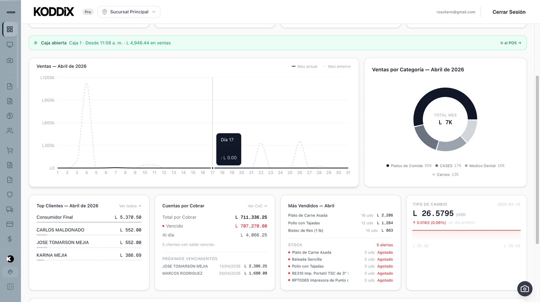The height and width of the screenshot is (302, 540).
Task: Click the shopping cart sidebar icon
Action: click(10, 150)
